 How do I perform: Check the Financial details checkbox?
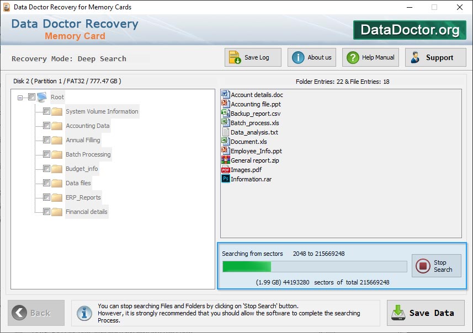(x=46, y=212)
